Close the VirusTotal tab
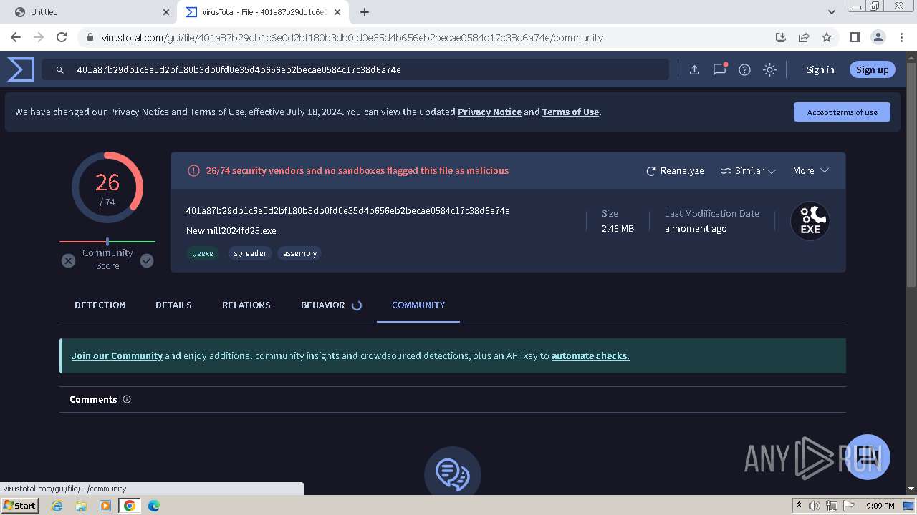This screenshot has height=515, width=917. point(337,12)
